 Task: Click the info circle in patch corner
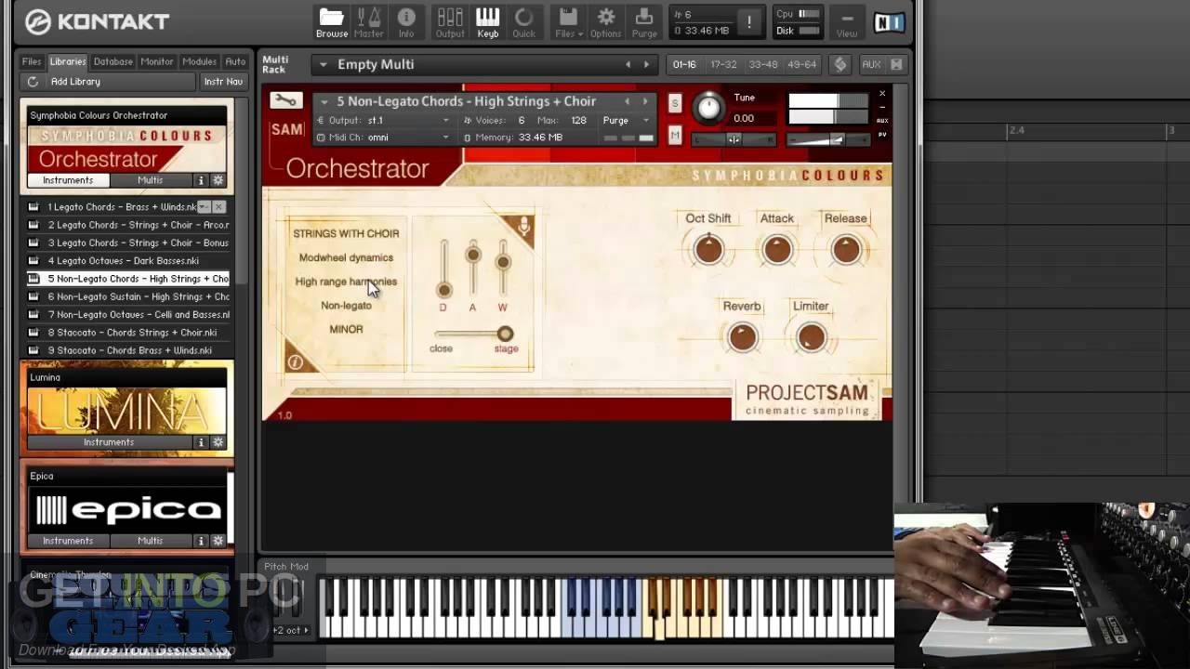pos(295,362)
